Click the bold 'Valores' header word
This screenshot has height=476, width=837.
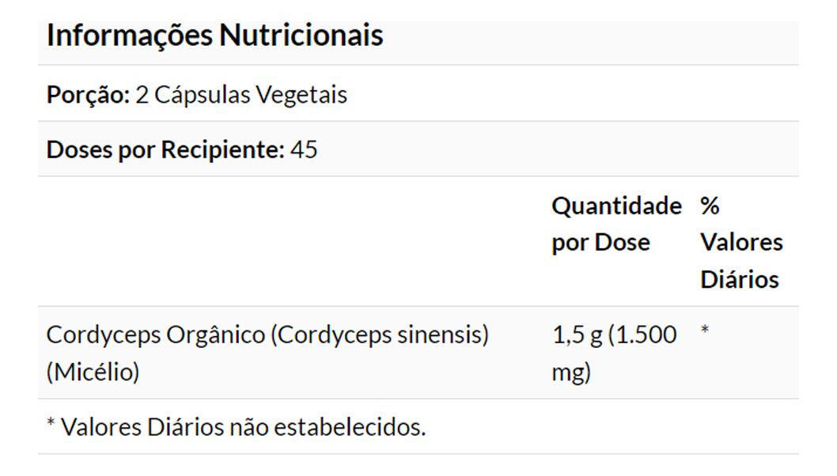741,242
